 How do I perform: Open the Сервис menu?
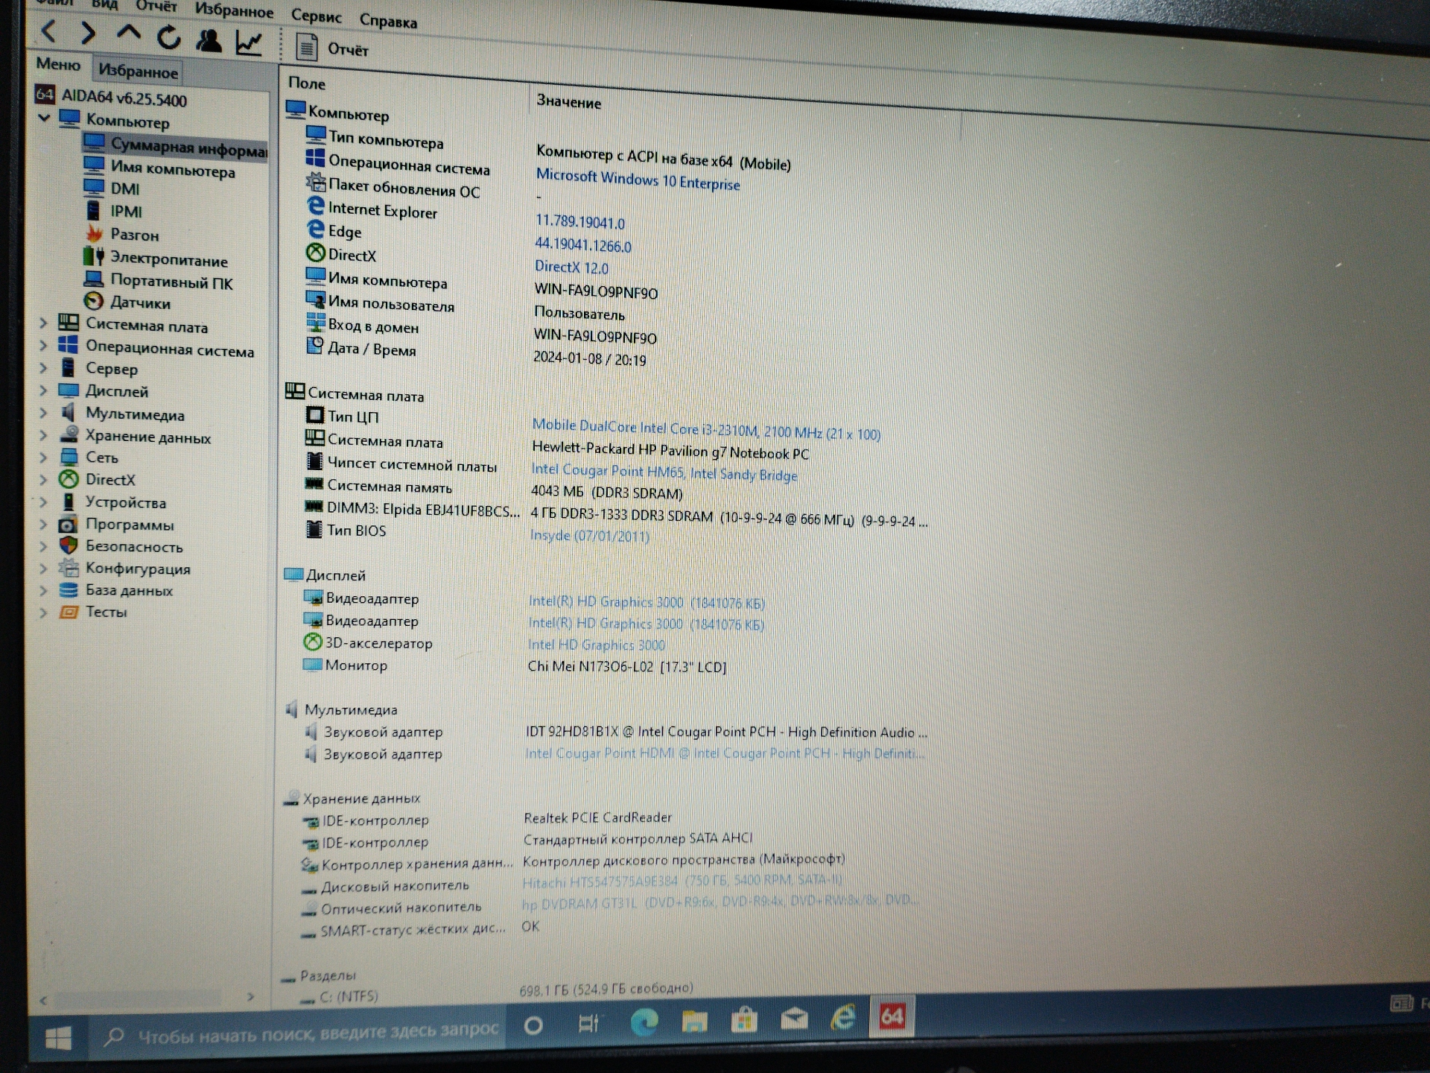[316, 16]
